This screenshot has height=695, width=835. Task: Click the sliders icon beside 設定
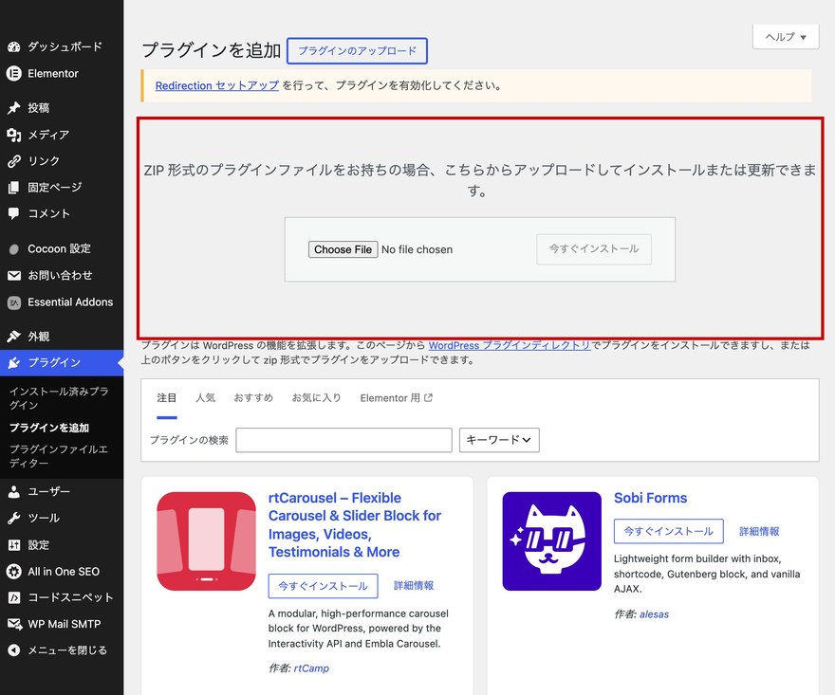pyautogui.click(x=14, y=545)
